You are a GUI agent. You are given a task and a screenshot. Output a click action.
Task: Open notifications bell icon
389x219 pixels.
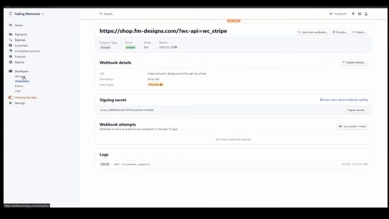click(x=353, y=14)
